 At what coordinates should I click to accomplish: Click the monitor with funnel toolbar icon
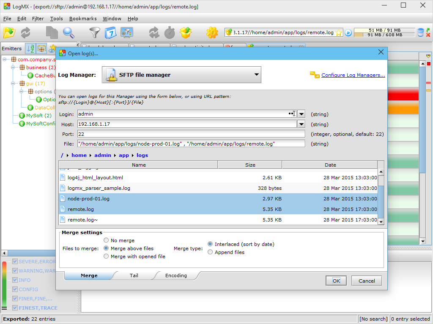point(127,32)
